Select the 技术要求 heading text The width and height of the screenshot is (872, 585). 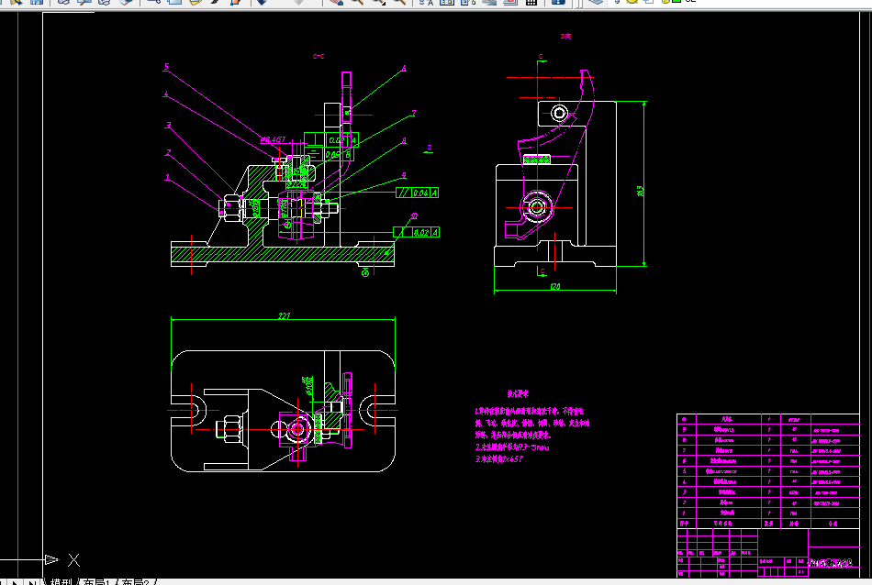(518, 394)
